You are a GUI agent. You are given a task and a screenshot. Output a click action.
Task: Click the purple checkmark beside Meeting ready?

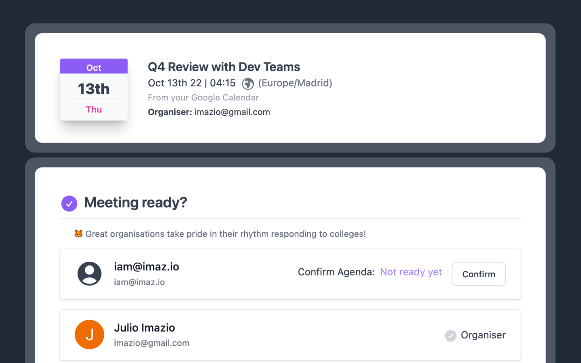[x=69, y=204]
